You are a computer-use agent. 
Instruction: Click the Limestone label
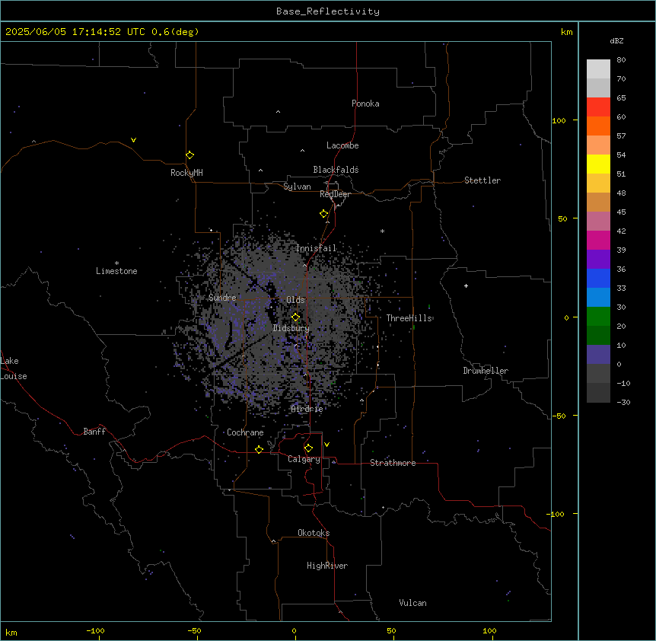click(116, 271)
